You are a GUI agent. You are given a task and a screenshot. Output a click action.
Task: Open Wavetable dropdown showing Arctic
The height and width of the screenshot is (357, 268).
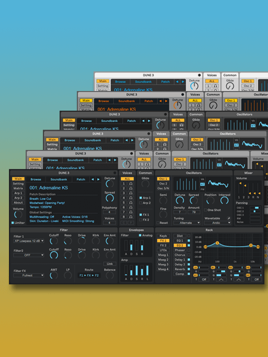pyautogui.click(x=217, y=223)
